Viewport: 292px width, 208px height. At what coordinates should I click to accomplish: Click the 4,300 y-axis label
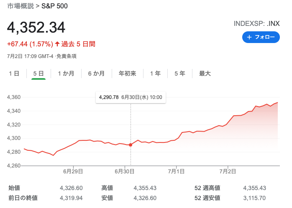[14, 138]
